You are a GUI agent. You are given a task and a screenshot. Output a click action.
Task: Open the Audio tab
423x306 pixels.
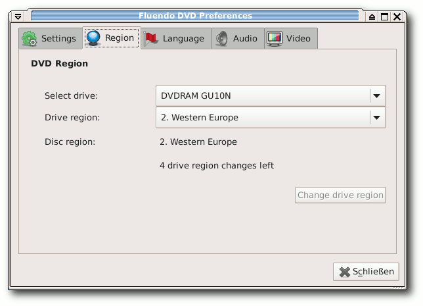pyautogui.click(x=238, y=38)
